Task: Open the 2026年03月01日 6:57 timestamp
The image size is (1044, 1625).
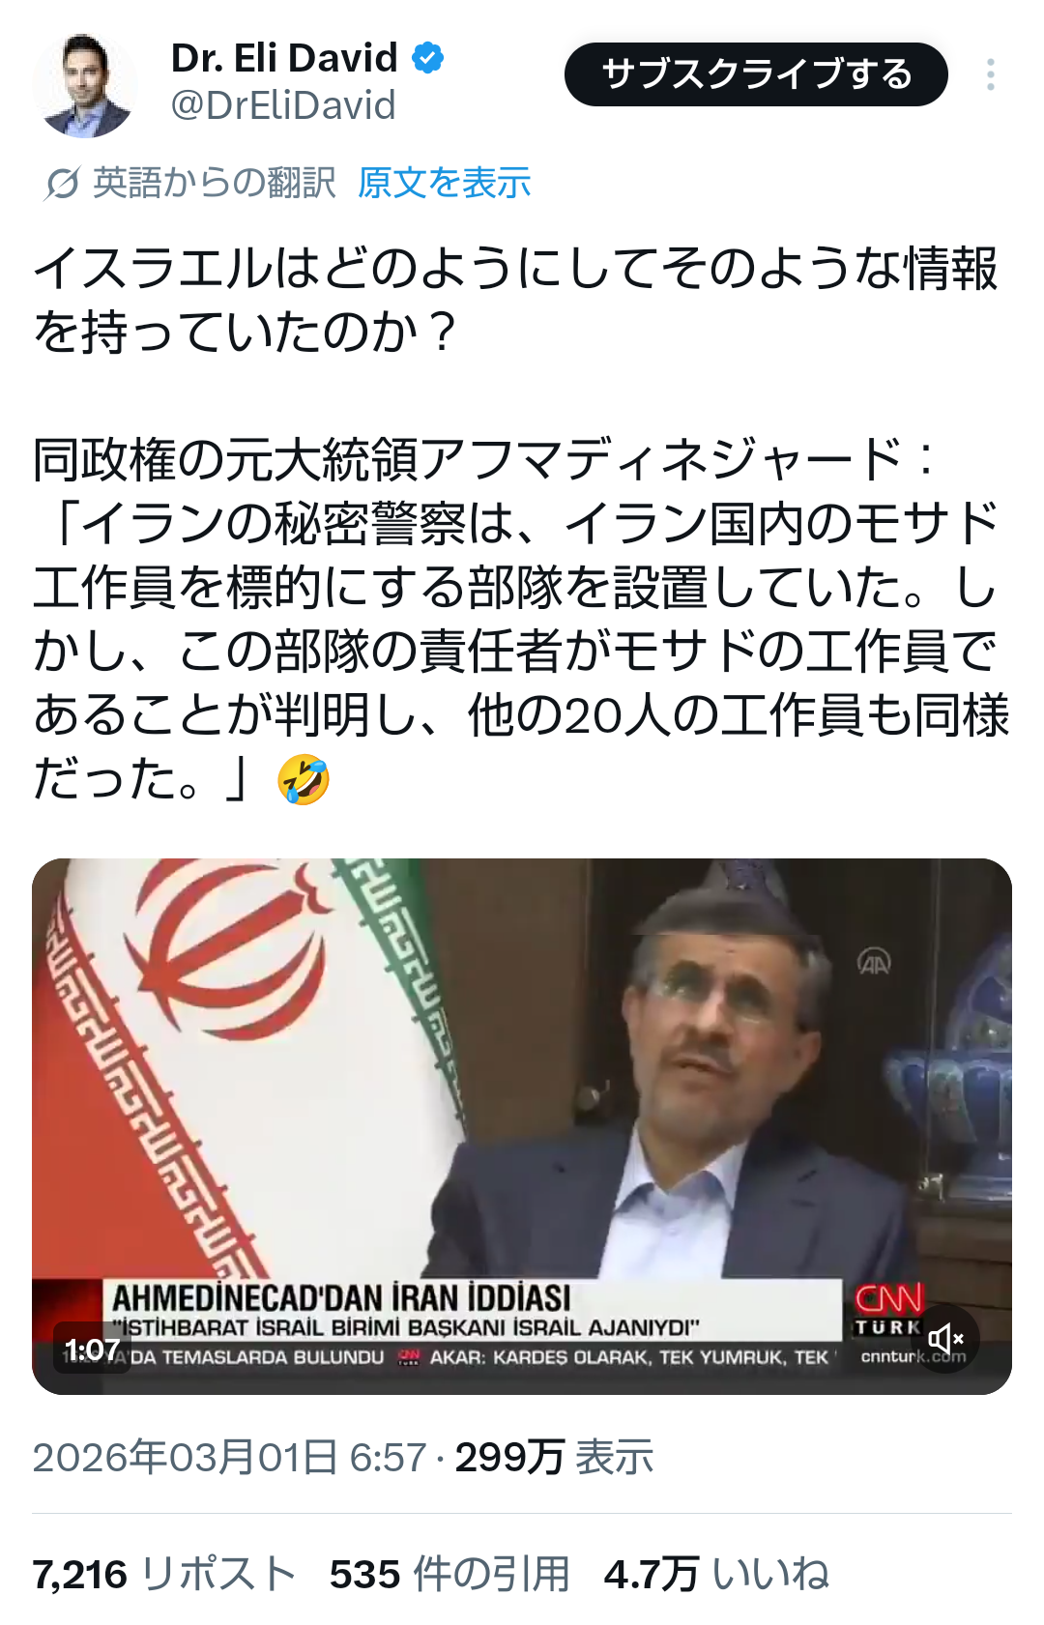Action: point(230,1457)
